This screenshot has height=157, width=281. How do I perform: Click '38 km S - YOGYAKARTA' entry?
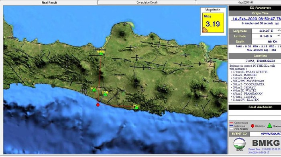click(249, 84)
